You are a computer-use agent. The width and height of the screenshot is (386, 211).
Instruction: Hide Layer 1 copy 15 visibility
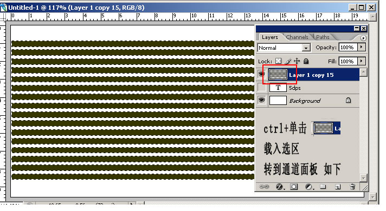tap(261, 74)
